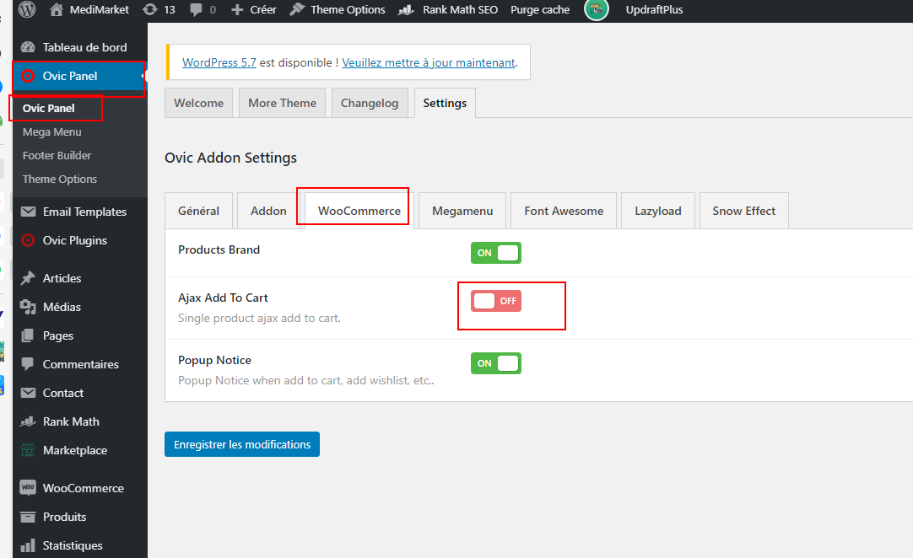The image size is (913, 558).
Task: Select the Ovic Panel submenu entry
Action: tap(49, 108)
